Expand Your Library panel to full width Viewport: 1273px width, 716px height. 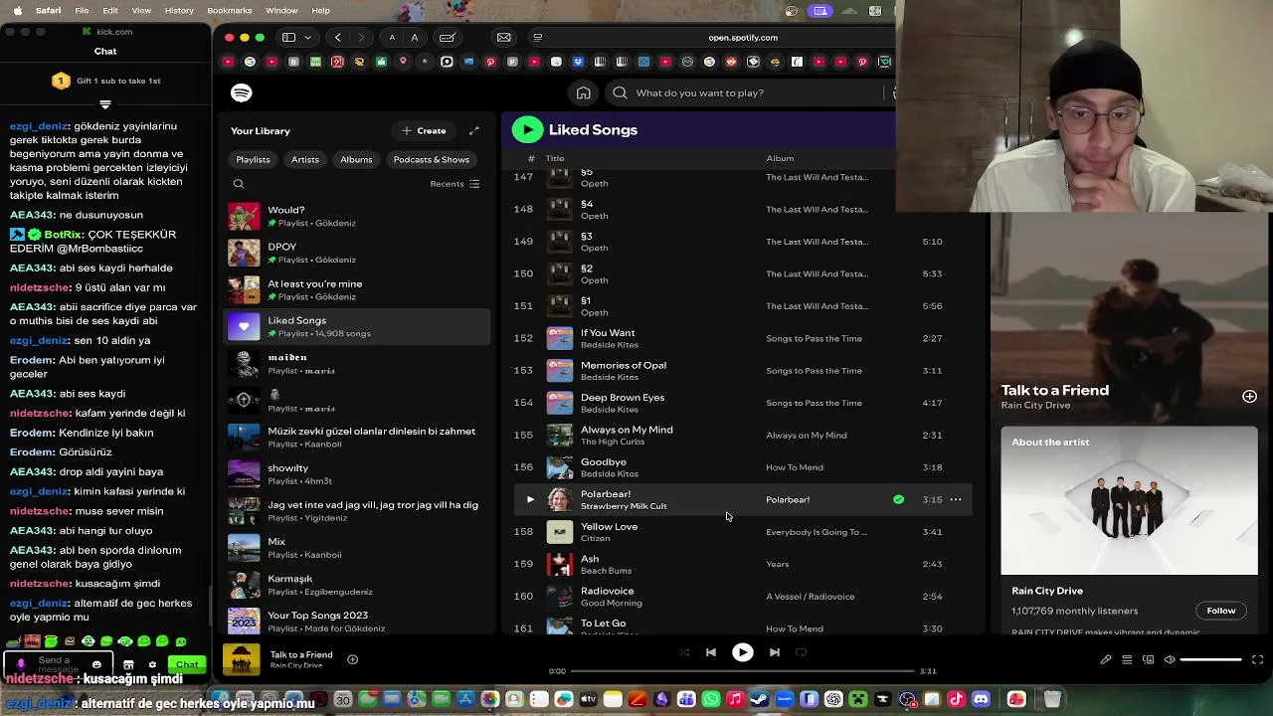pos(474,130)
